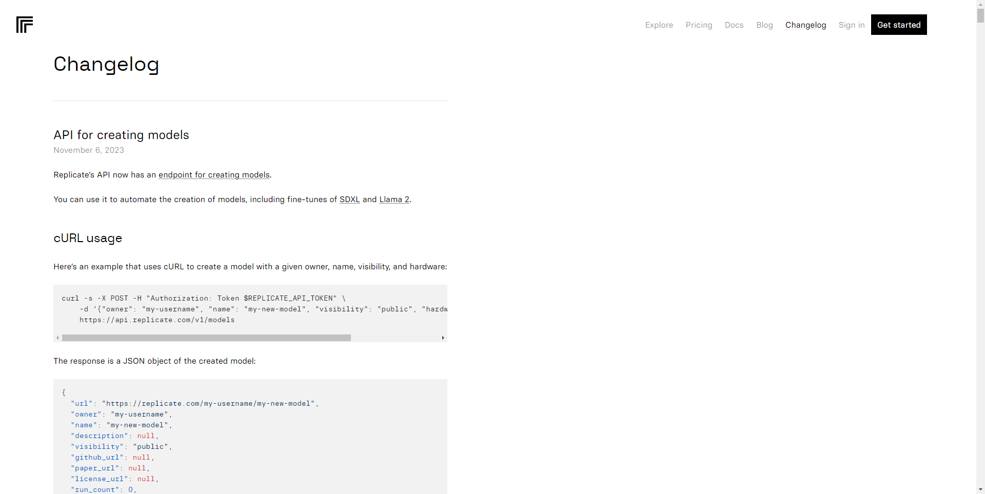
Task: Click the Changelog page title
Action: point(106,64)
